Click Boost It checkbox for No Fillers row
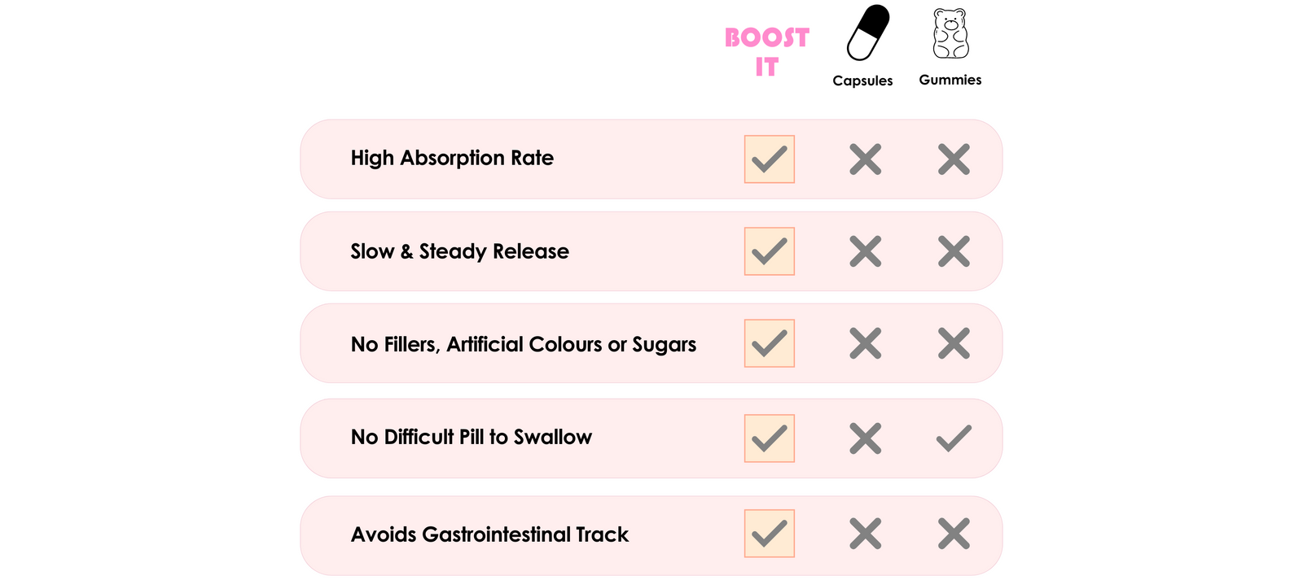The height and width of the screenshot is (580, 1303). tap(769, 343)
